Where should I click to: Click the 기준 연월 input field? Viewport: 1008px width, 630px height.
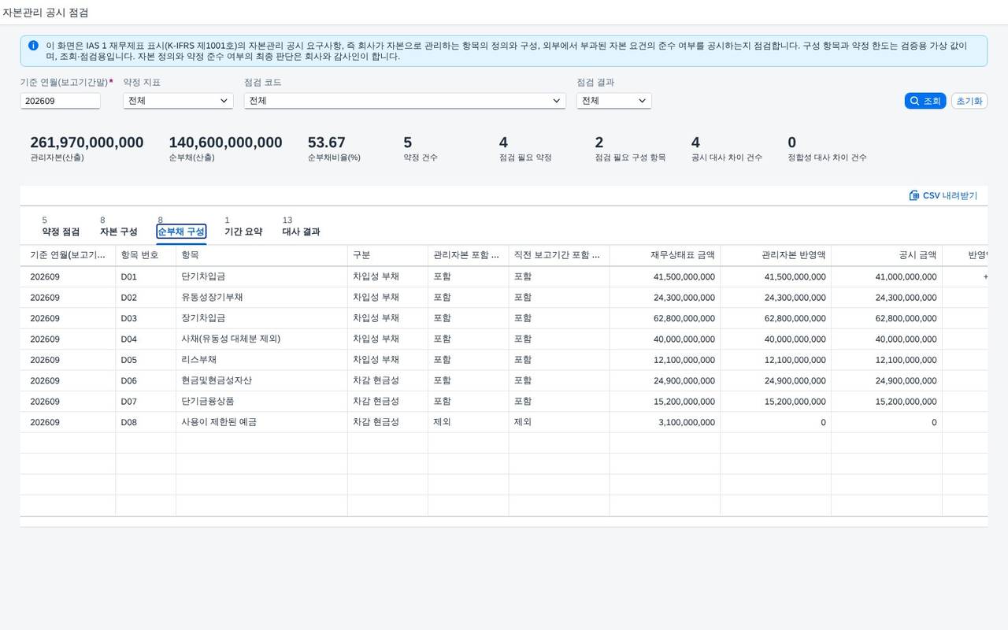[x=61, y=101]
